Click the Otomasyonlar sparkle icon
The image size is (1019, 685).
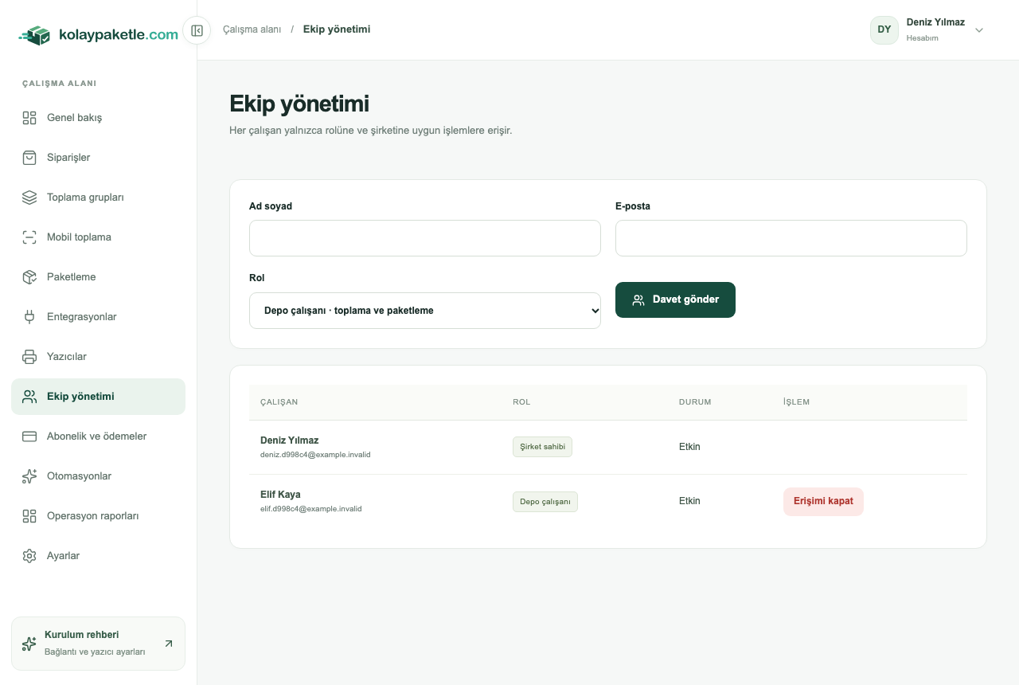click(x=29, y=476)
